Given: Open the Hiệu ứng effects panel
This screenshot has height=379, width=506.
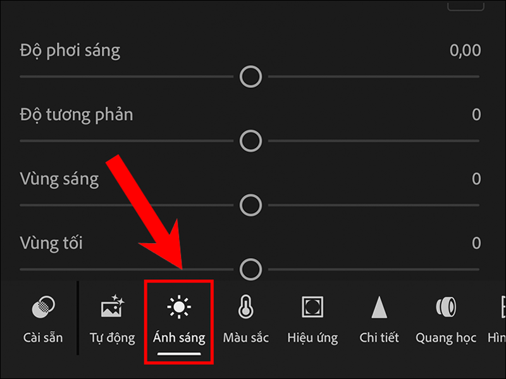Looking at the screenshot, I should tap(312, 319).
